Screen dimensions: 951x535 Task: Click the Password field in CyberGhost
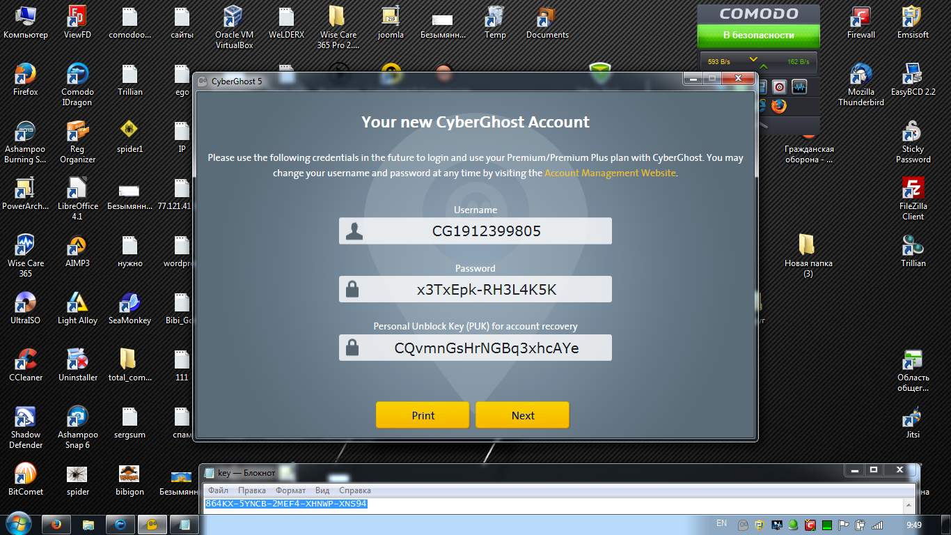click(475, 289)
